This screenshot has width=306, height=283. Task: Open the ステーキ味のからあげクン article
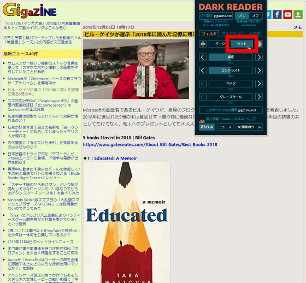tap(43, 188)
